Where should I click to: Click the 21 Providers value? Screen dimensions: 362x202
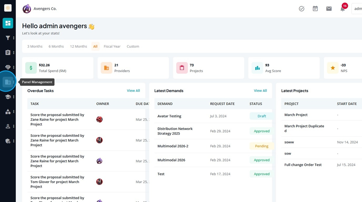(116, 65)
